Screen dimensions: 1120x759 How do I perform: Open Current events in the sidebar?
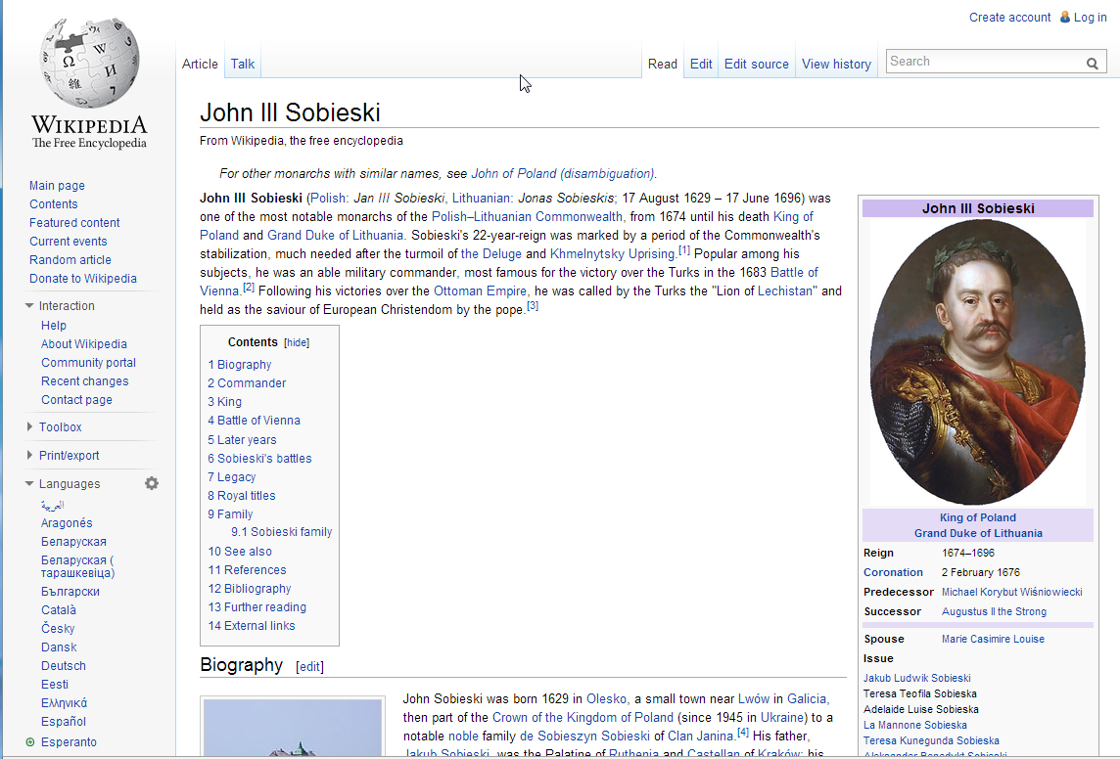point(68,242)
